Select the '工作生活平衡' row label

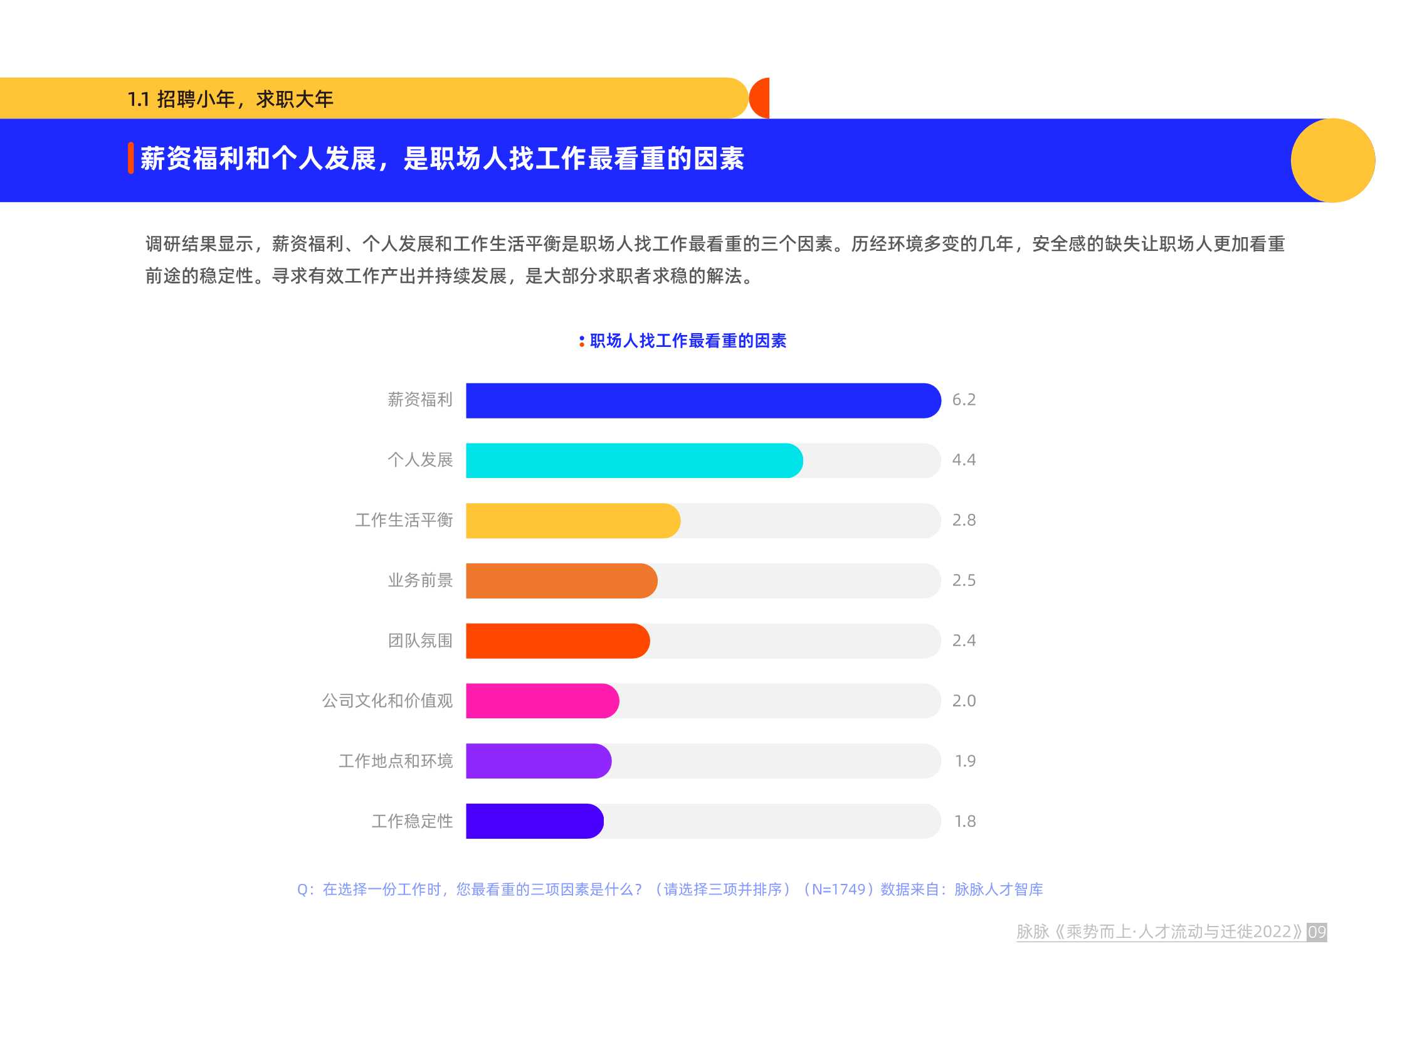403,521
